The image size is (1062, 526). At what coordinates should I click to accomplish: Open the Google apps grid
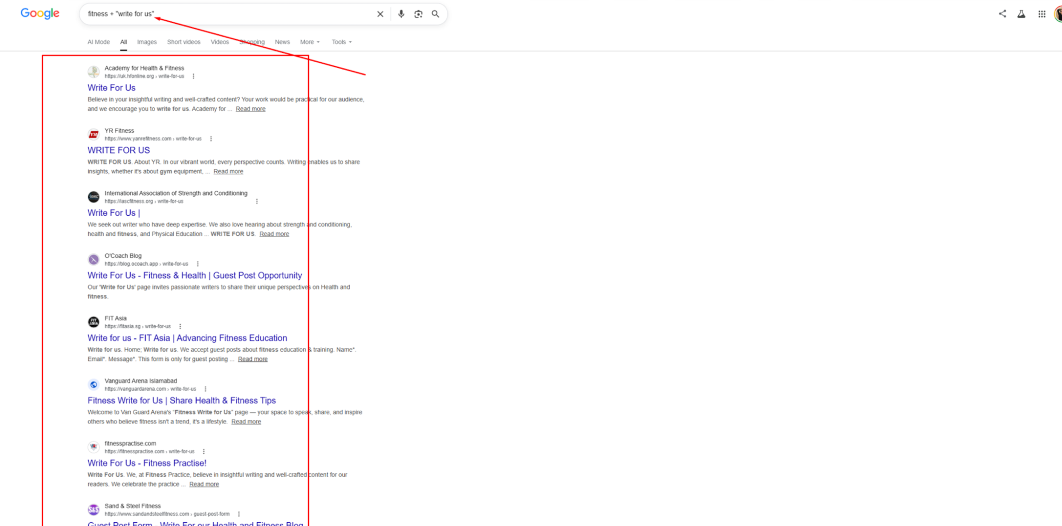[x=1041, y=14]
